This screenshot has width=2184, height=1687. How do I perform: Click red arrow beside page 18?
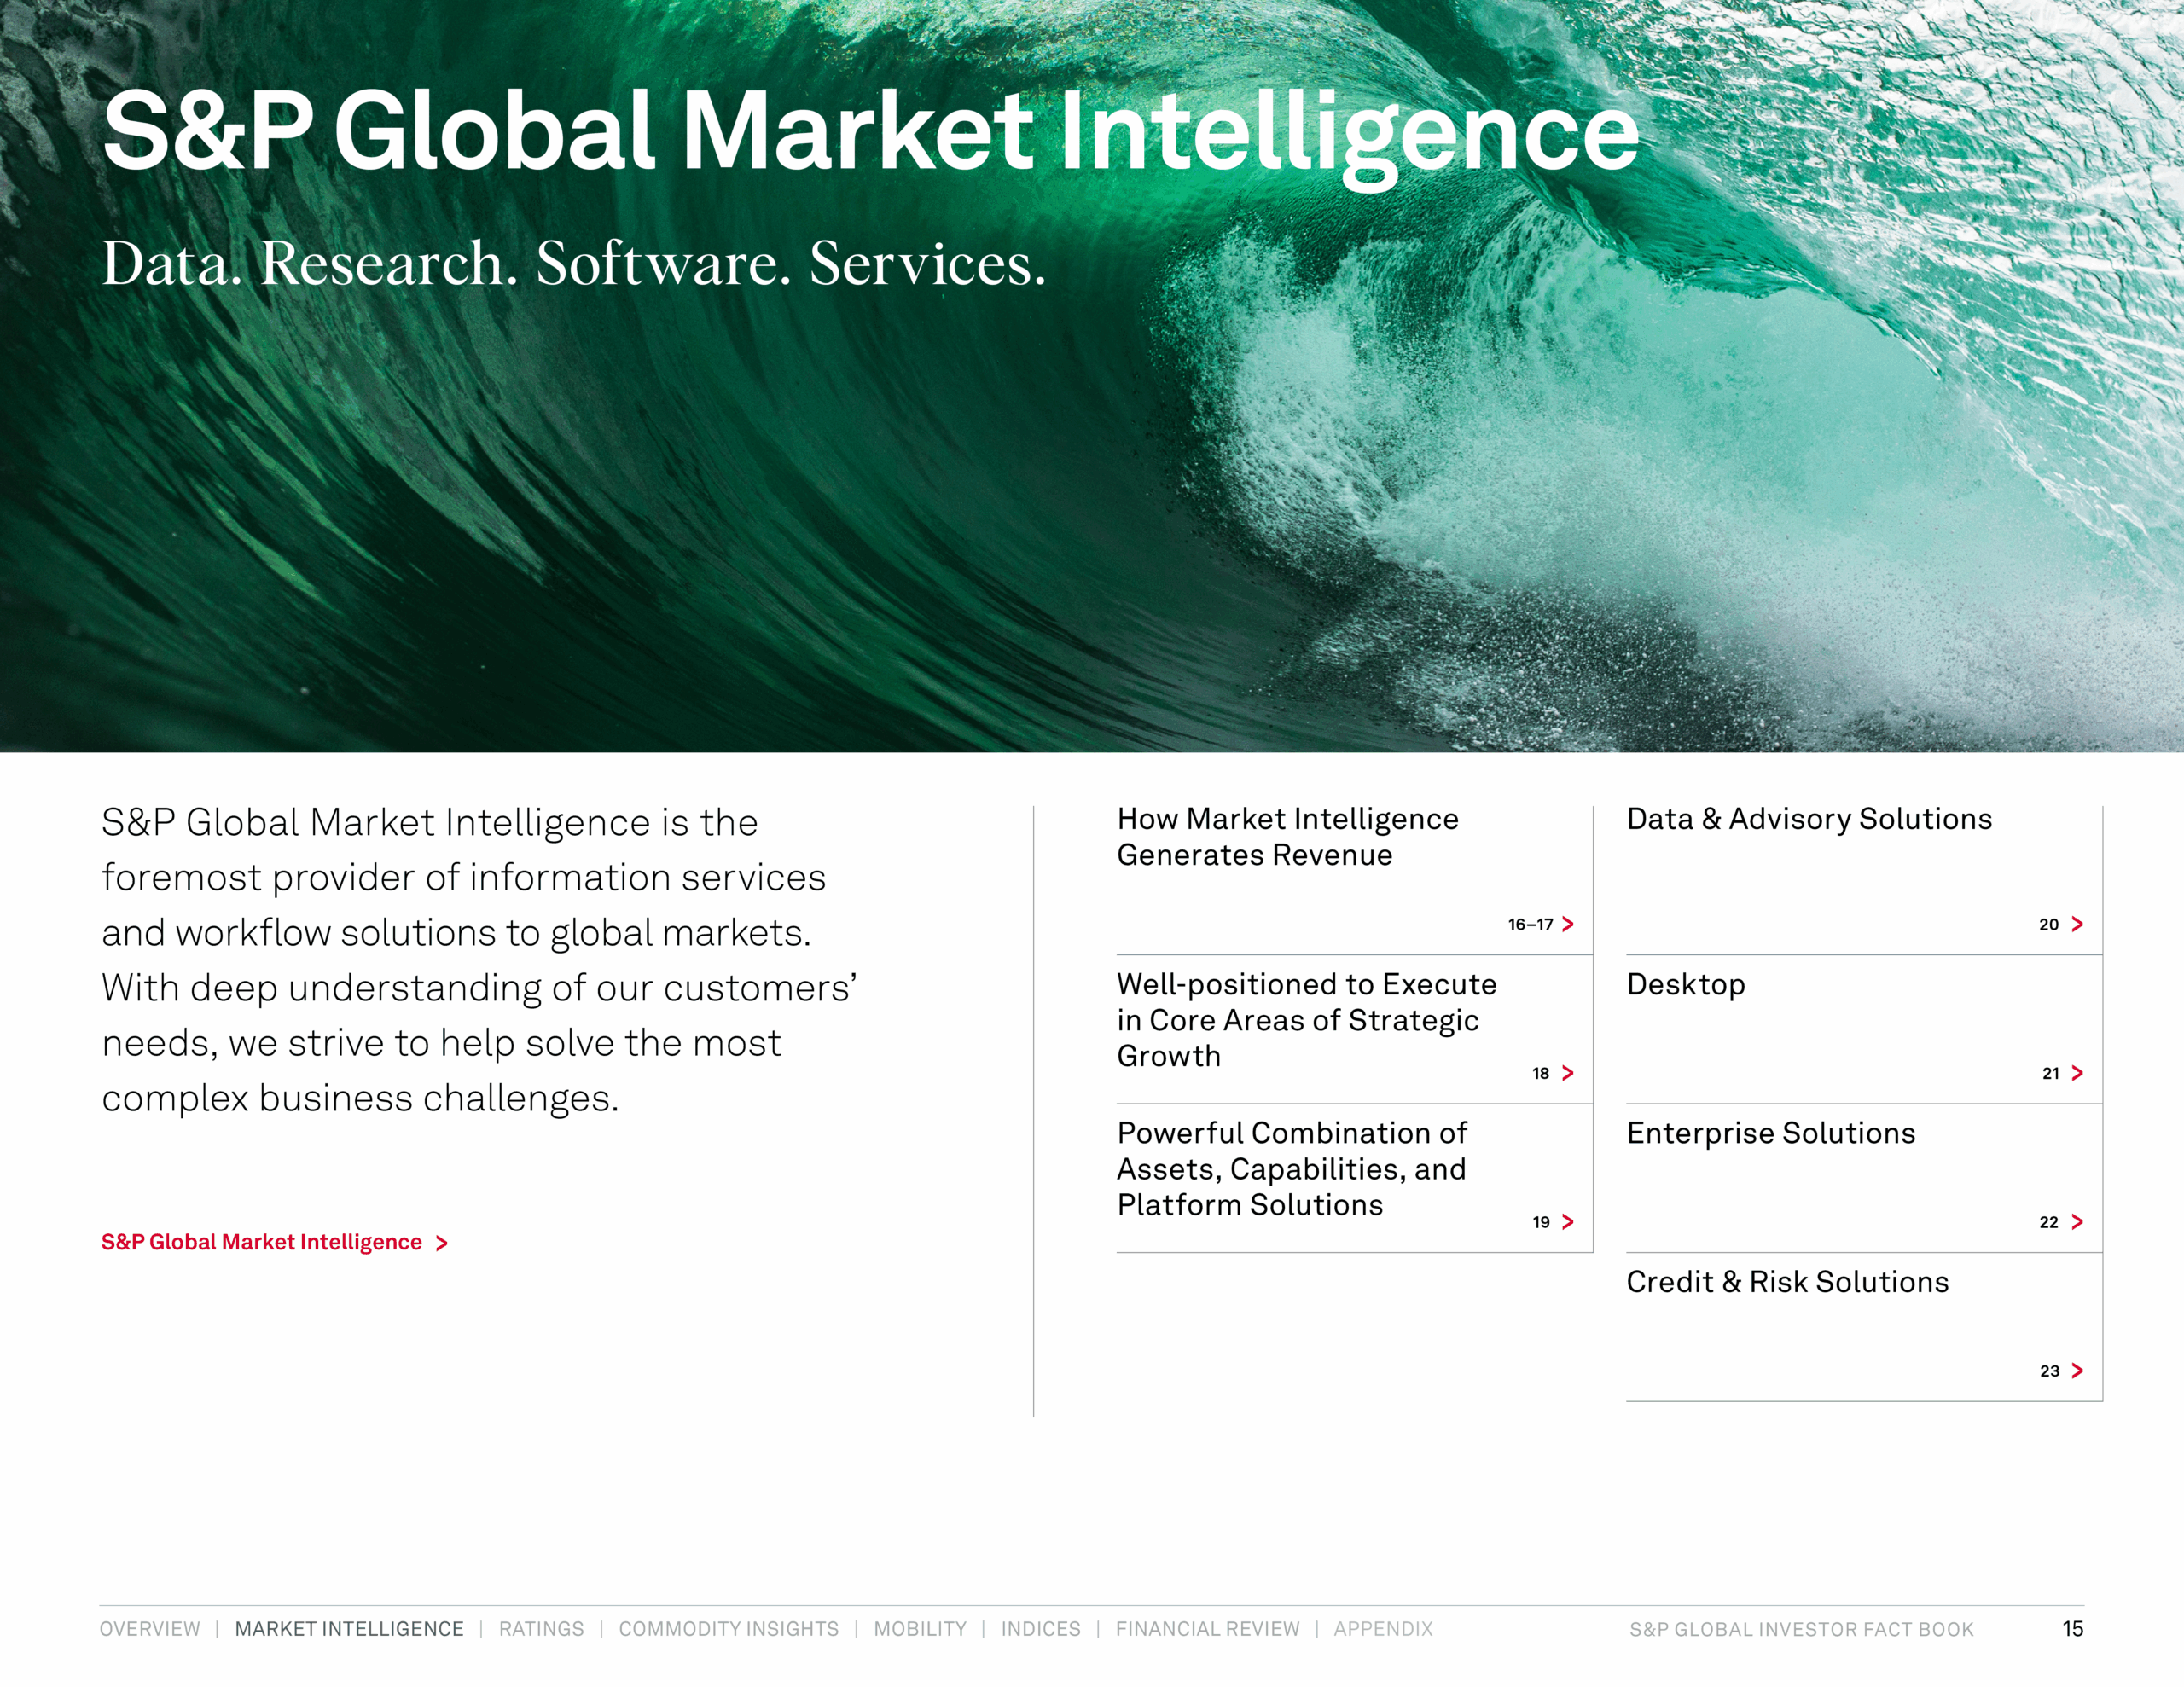coord(1568,1073)
